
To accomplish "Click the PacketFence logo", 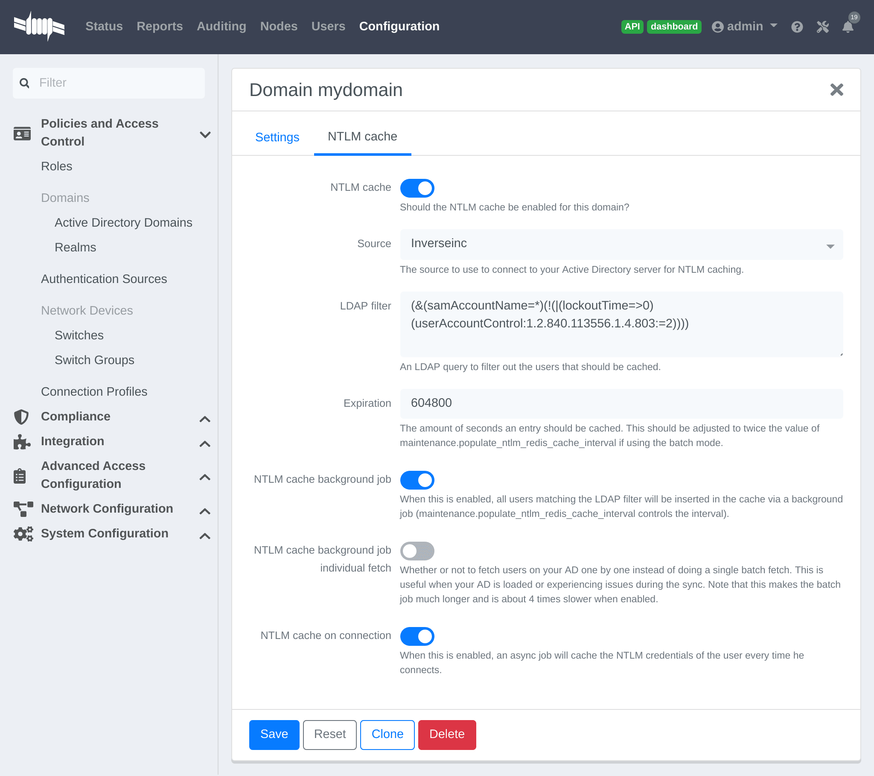I will tap(39, 26).
